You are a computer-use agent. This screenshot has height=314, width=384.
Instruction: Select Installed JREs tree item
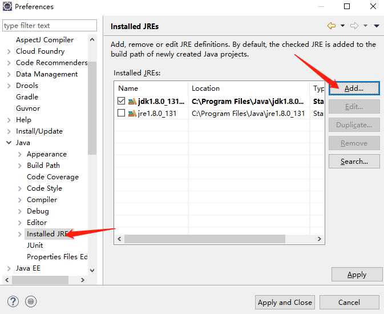click(x=47, y=234)
